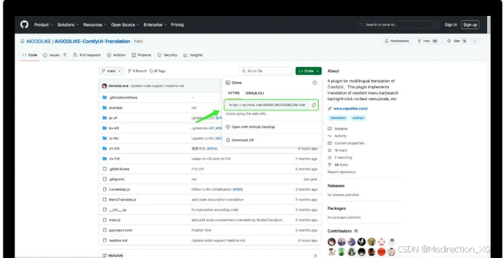Open the ko-KR folder

coord(113,128)
